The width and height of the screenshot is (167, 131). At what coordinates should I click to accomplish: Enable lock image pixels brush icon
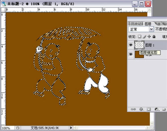click(144, 36)
